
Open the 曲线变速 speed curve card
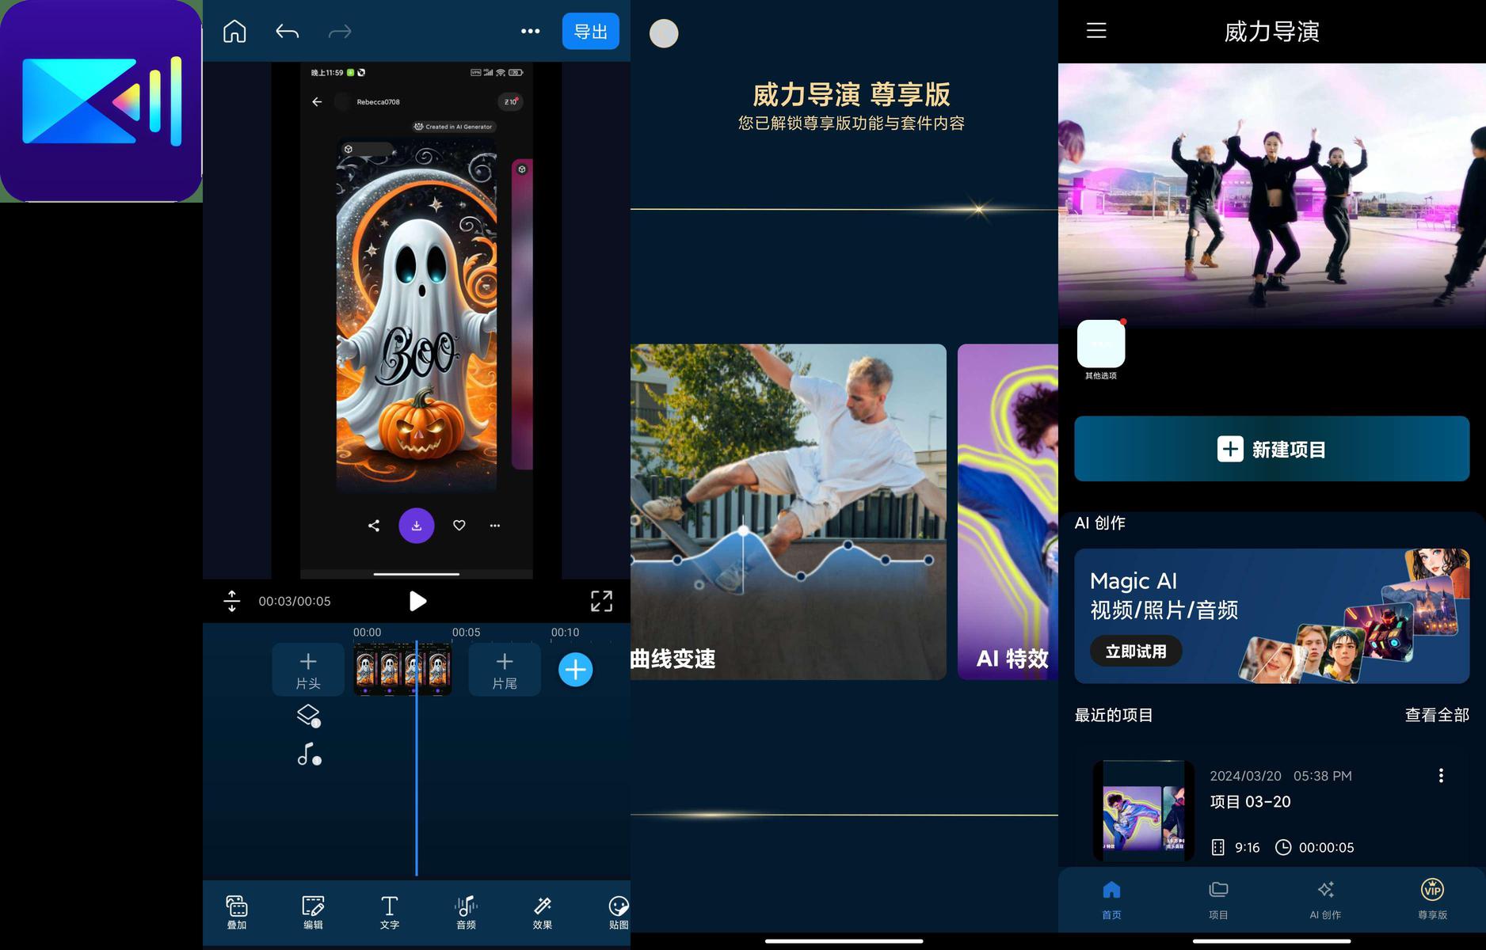[x=788, y=511]
